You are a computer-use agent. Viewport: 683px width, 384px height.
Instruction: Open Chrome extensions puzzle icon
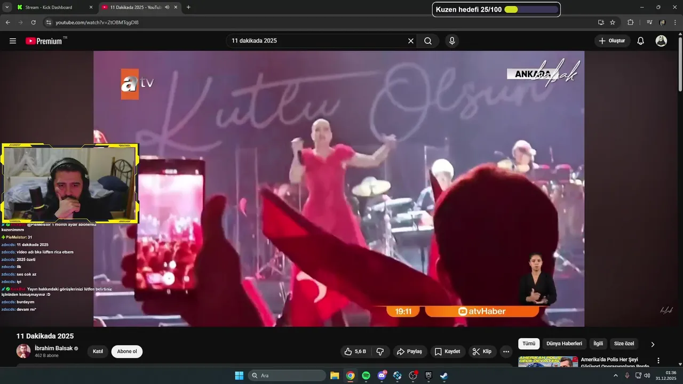coord(631,22)
